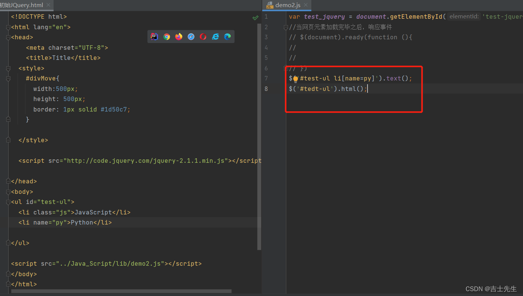The image size is (523, 296).
Task: Click the closing </html> tag
Action: click(x=24, y=284)
